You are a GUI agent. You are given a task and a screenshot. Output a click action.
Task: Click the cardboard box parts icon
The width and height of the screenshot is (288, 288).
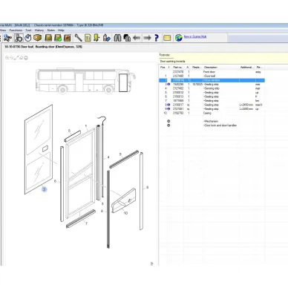tap(38, 38)
